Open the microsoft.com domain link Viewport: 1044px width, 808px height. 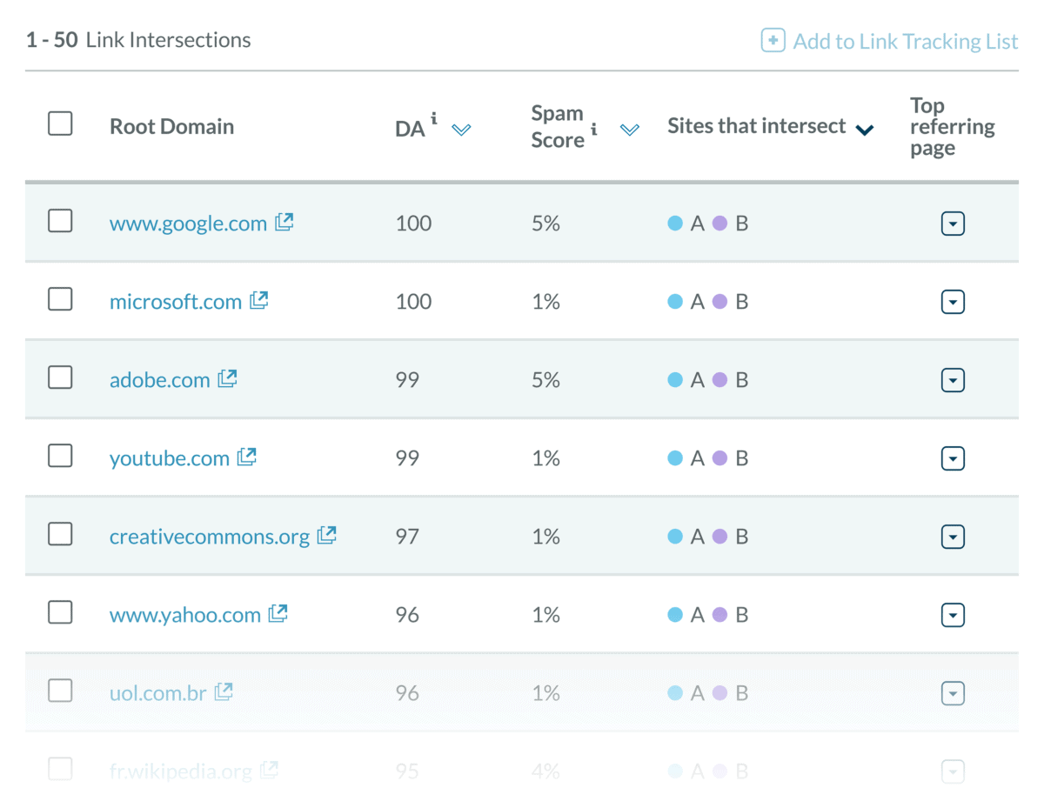click(x=176, y=302)
